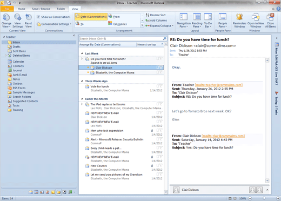Open the File tab
Viewport: 281px width, 201px height.
tap(7, 9)
